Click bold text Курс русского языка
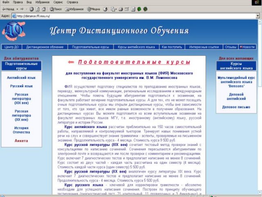This screenshot has width=262, height=197. click(x=84, y=185)
